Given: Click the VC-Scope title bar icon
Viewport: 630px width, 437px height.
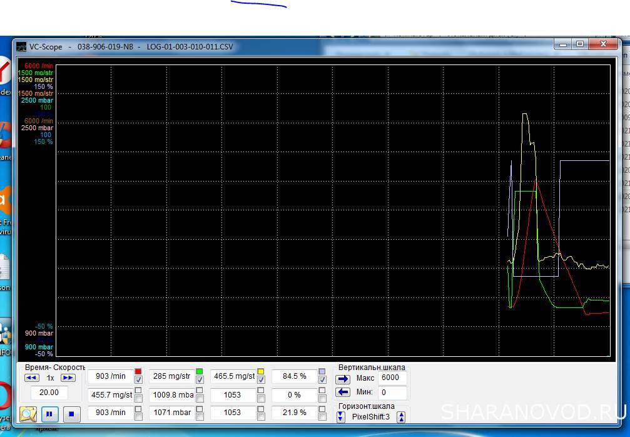Looking at the screenshot, I should tap(21, 46).
